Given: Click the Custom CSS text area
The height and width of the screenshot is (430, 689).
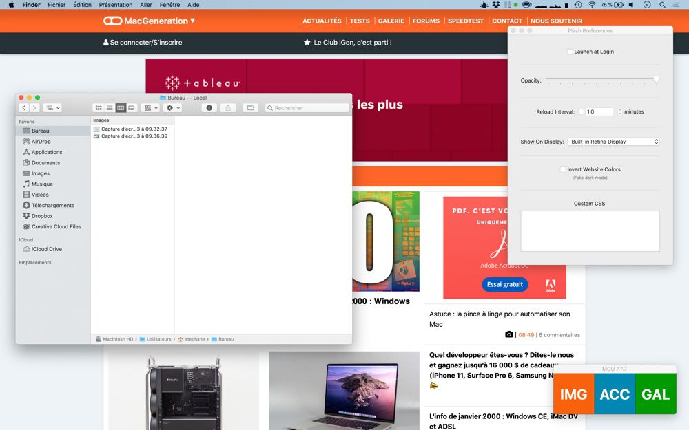Looking at the screenshot, I should pos(590,231).
